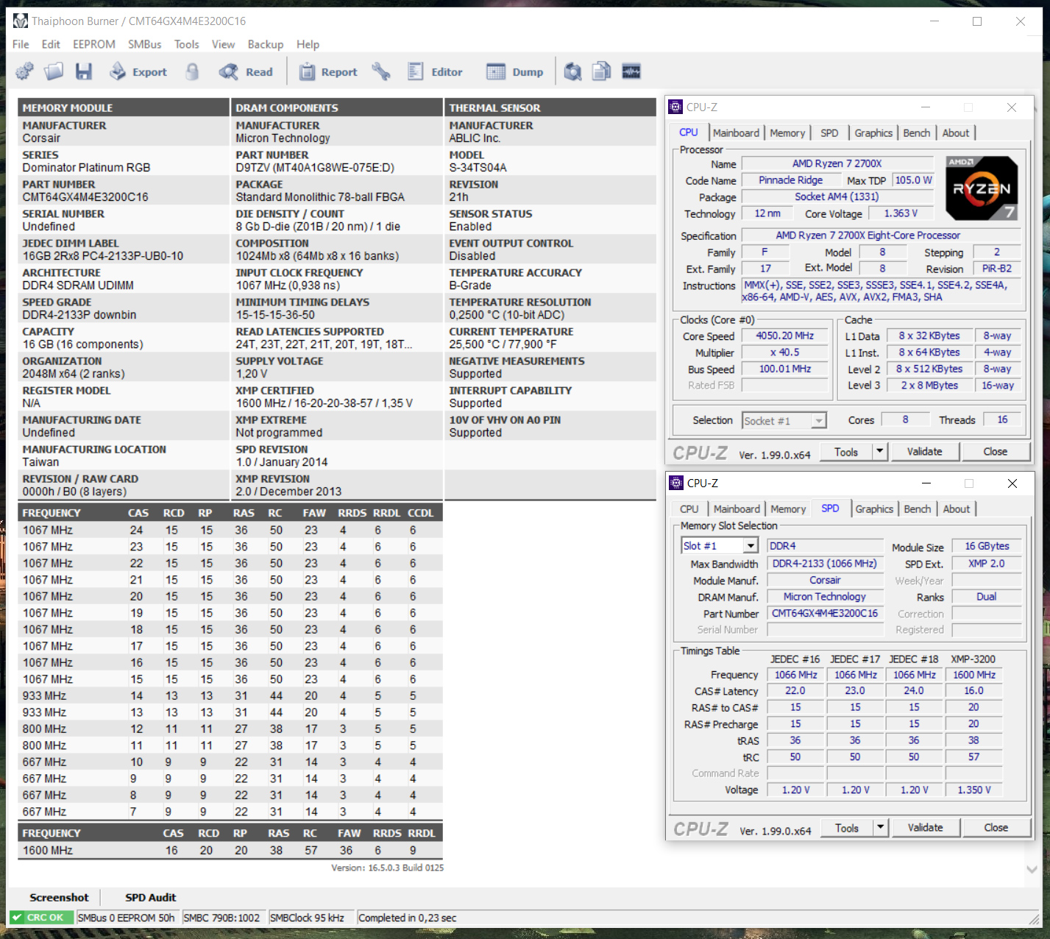
Task: Click Tools button in the upper CPU-Z window
Action: click(845, 452)
